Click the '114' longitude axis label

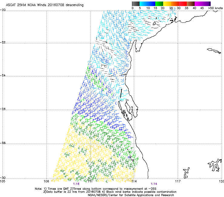tap(134, 181)
